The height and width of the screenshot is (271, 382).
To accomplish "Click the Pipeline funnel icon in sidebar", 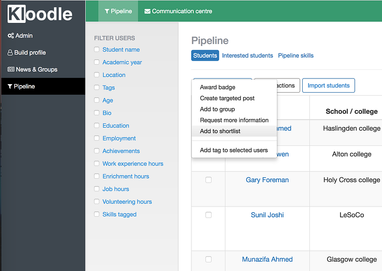I will point(10,87).
